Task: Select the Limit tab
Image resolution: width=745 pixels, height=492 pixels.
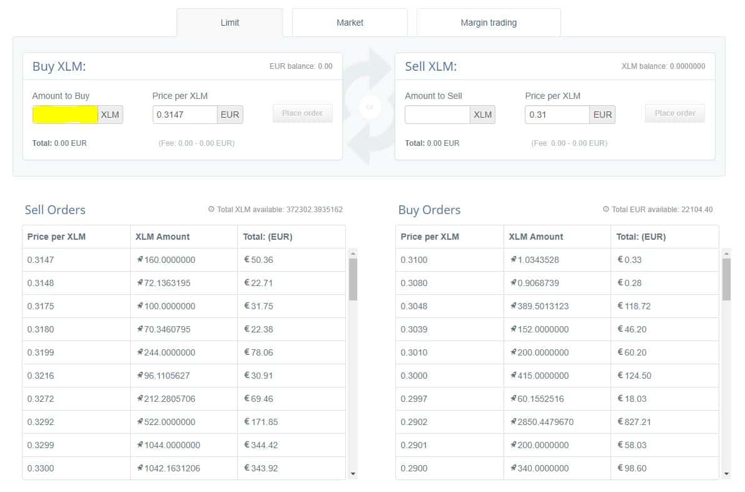Action: click(230, 23)
